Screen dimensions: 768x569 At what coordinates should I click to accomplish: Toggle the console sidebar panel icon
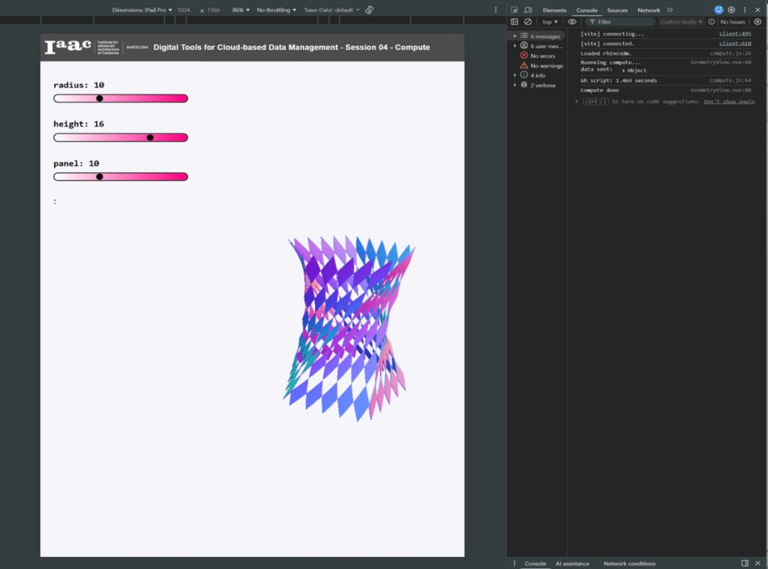(x=514, y=22)
